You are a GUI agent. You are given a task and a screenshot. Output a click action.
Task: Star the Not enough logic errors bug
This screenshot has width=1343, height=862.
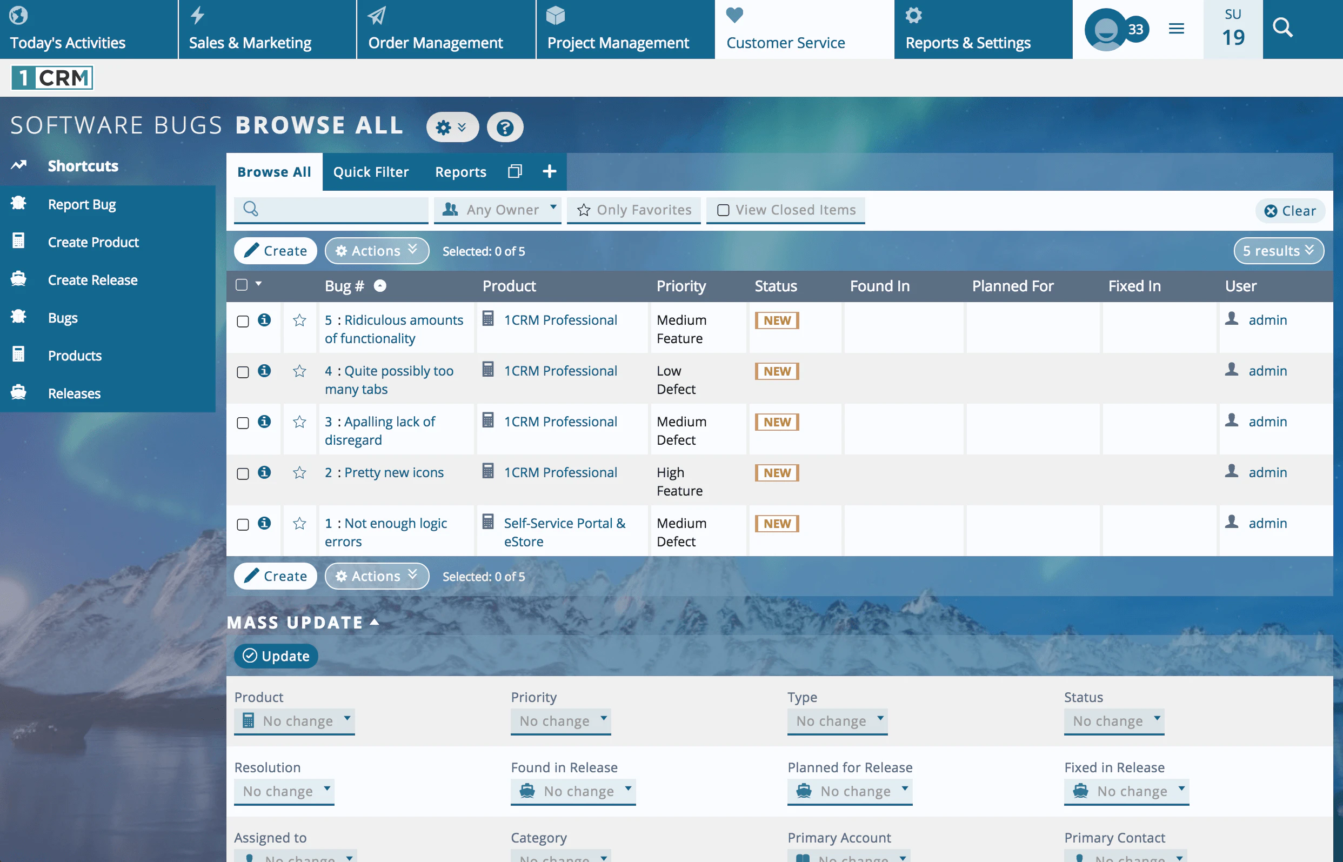pos(299,524)
